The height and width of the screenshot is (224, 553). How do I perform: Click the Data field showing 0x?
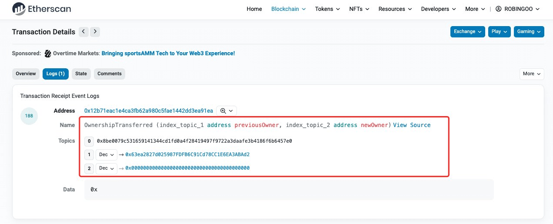[x=289, y=190]
